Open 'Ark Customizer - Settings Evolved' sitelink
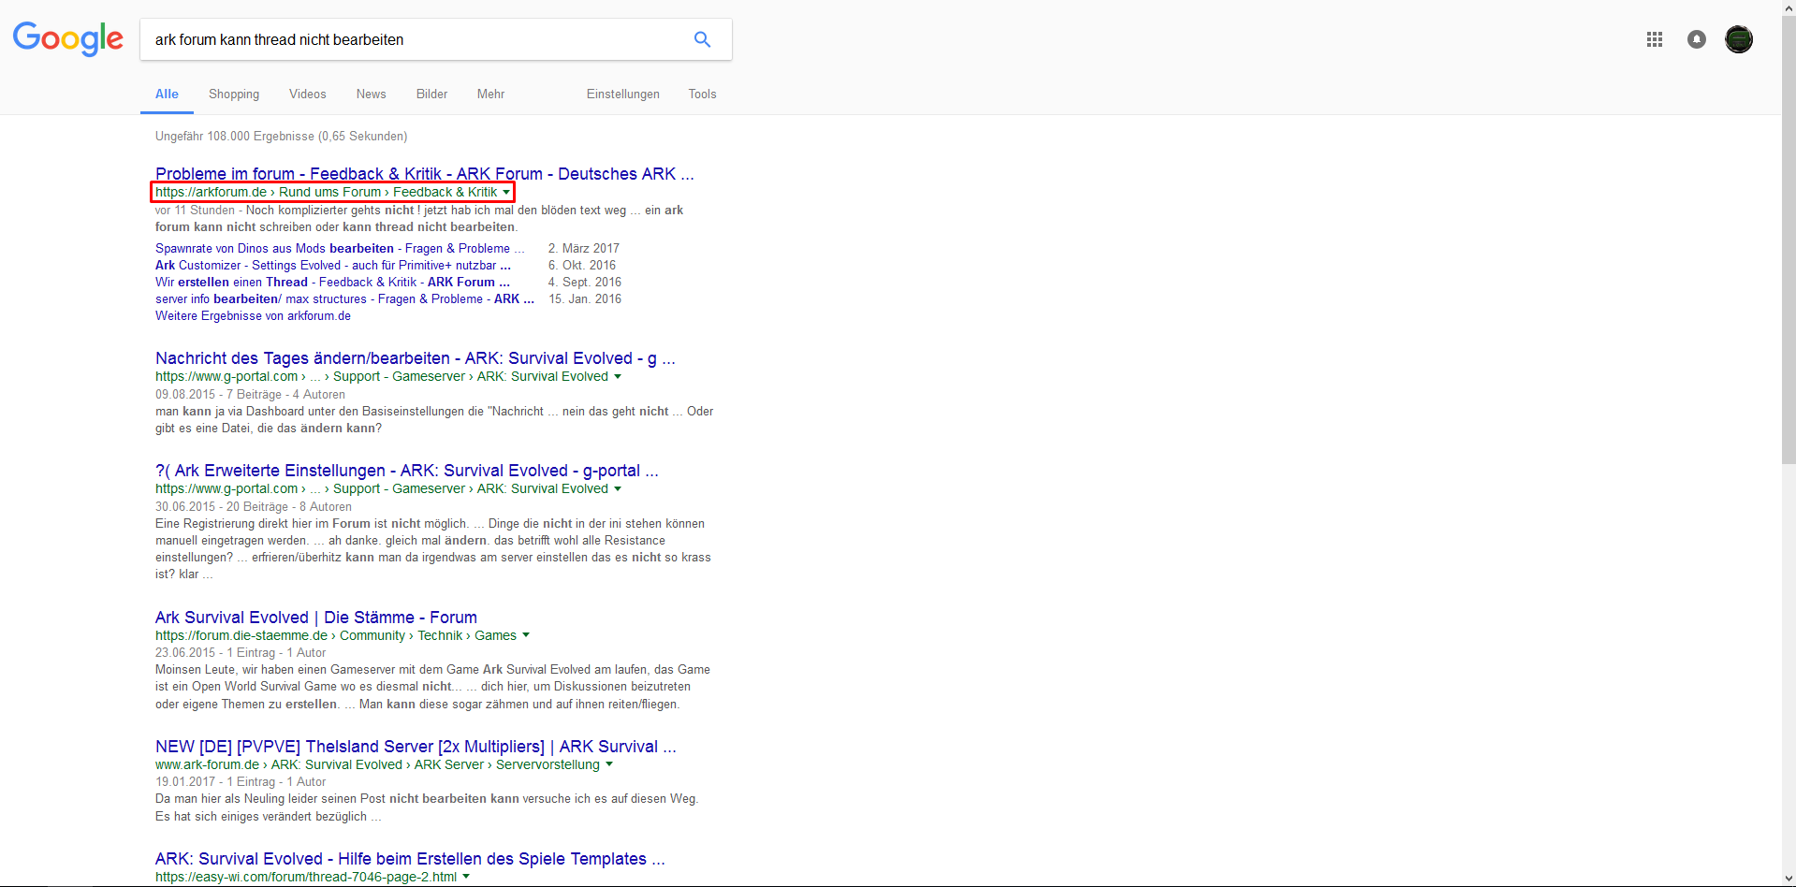Viewport: 1796px width, 887px height. (333, 265)
